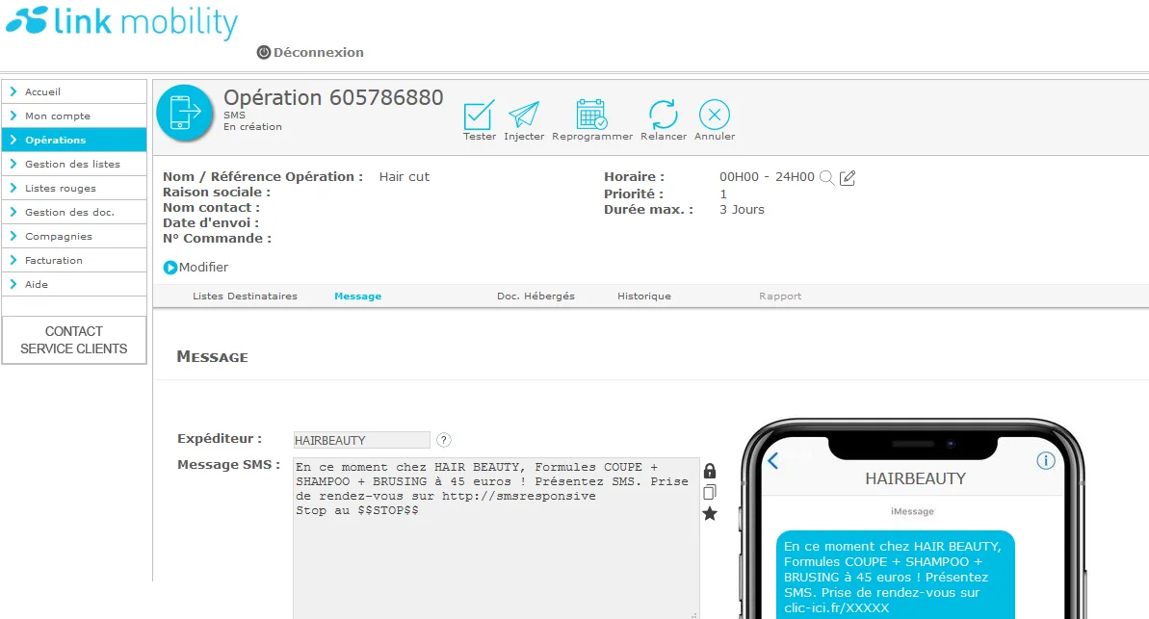Click the Reprogrammer label text
This screenshot has height=619, width=1149.
tap(592, 137)
